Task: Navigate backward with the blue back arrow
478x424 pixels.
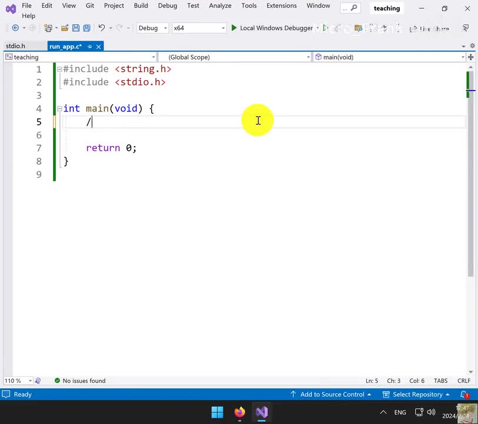Action: click(15, 28)
